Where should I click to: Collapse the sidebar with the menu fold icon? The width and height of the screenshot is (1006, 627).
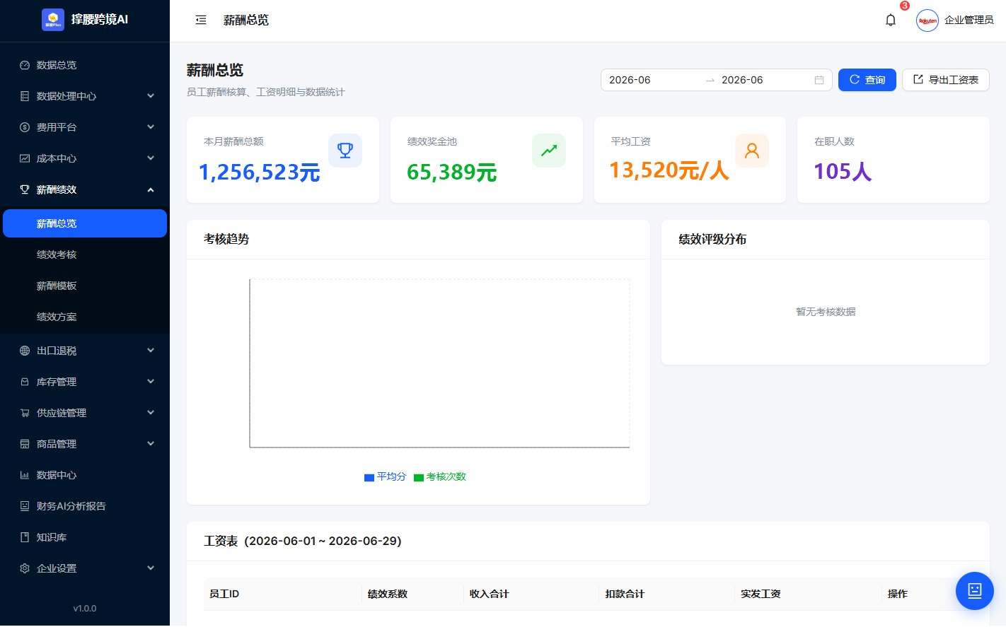(x=201, y=20)
